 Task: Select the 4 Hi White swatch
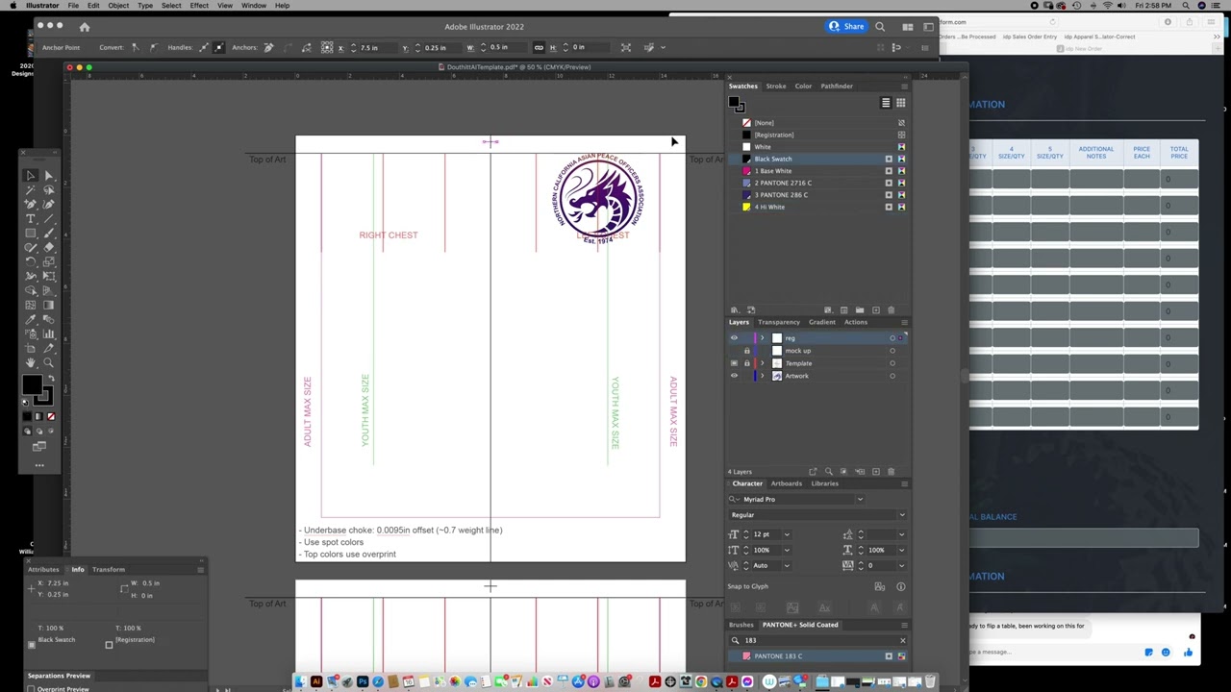pyautogui.click(x=818, y=207)
